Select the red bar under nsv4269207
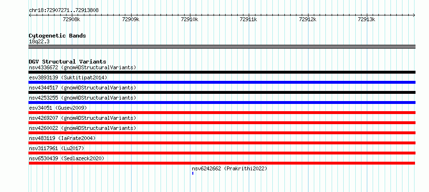 pyautogui.click(x=222, y=123)
